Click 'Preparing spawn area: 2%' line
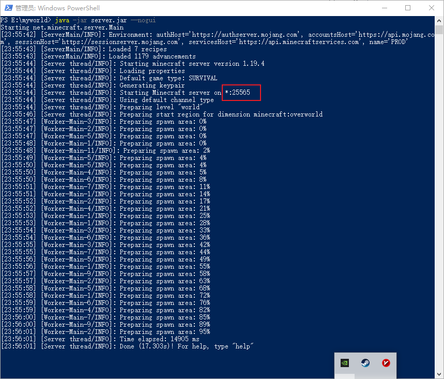444x379 pixels. click(105, 151)
